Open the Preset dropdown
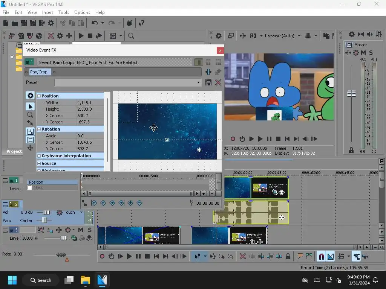 tap(198, 82)
